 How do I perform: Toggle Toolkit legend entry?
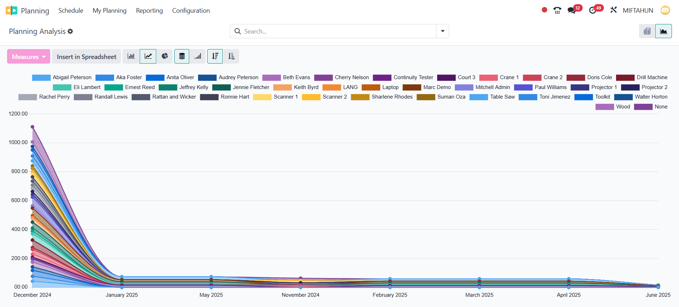point(592,97)
